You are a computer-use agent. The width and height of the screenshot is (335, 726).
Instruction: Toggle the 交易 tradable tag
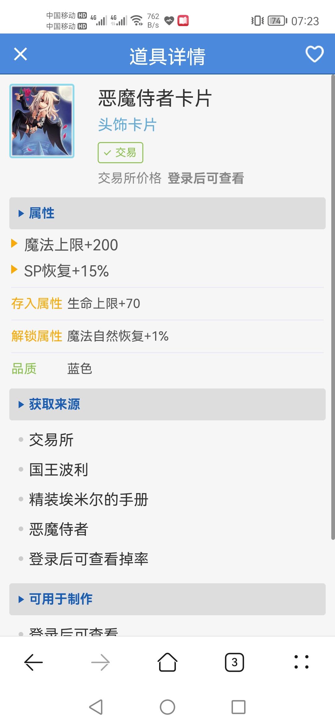120,153
